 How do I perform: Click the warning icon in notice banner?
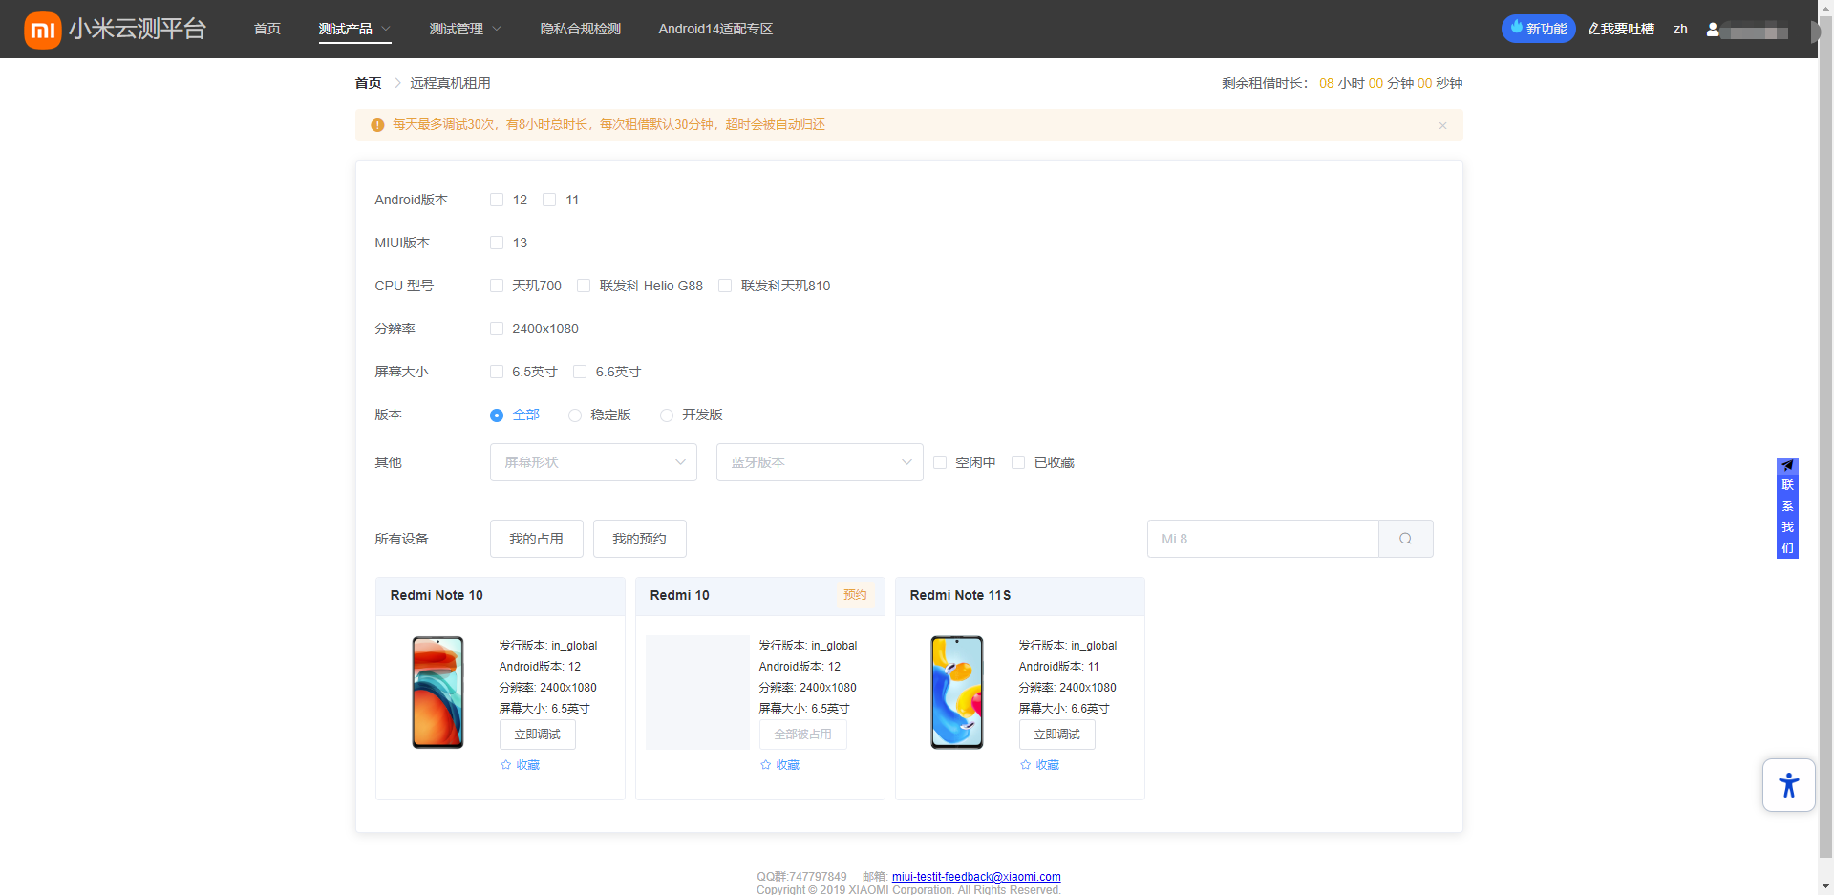[377, 125]
